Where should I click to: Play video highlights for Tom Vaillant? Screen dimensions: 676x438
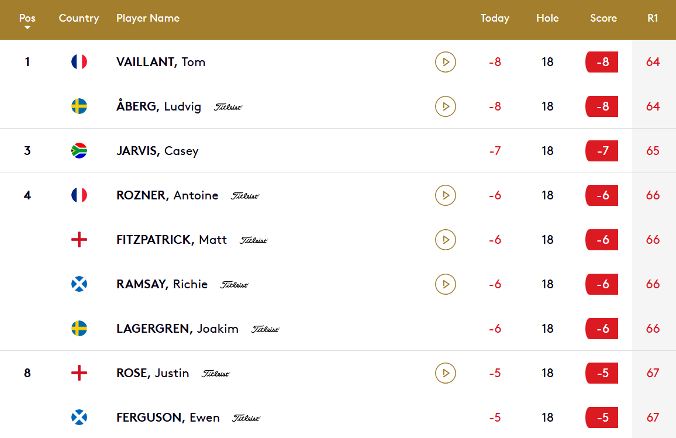446,62
